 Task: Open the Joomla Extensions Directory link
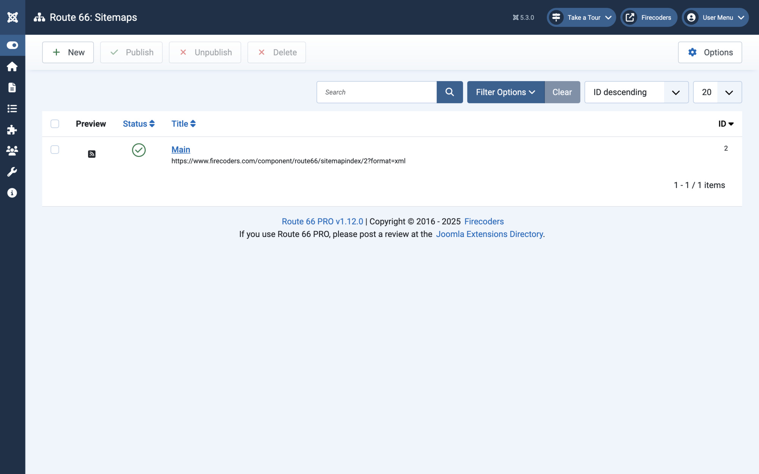click(490, 234)
